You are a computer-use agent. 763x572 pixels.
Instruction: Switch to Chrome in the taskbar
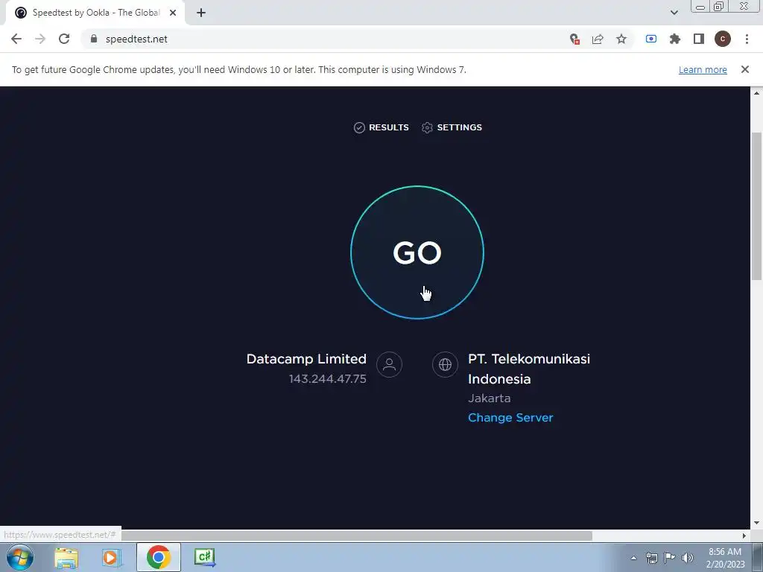(158, 557)
